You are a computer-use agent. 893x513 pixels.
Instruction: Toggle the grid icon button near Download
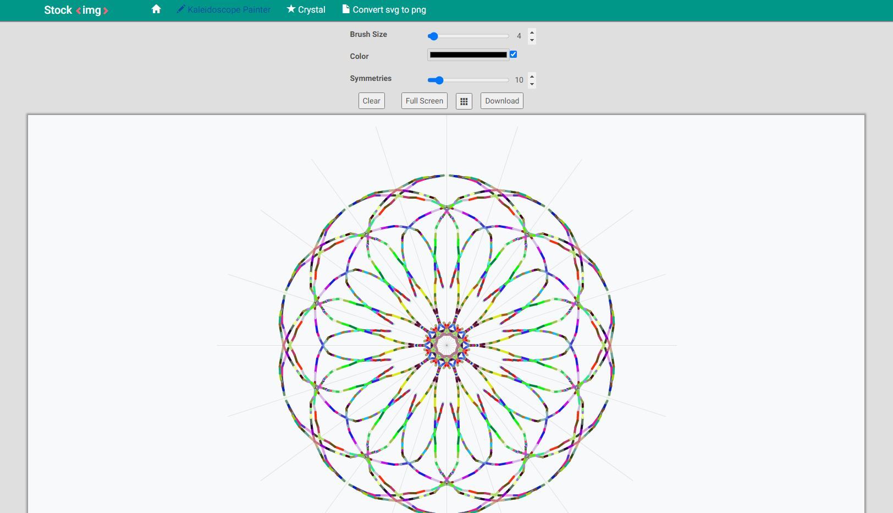point(464,101)
